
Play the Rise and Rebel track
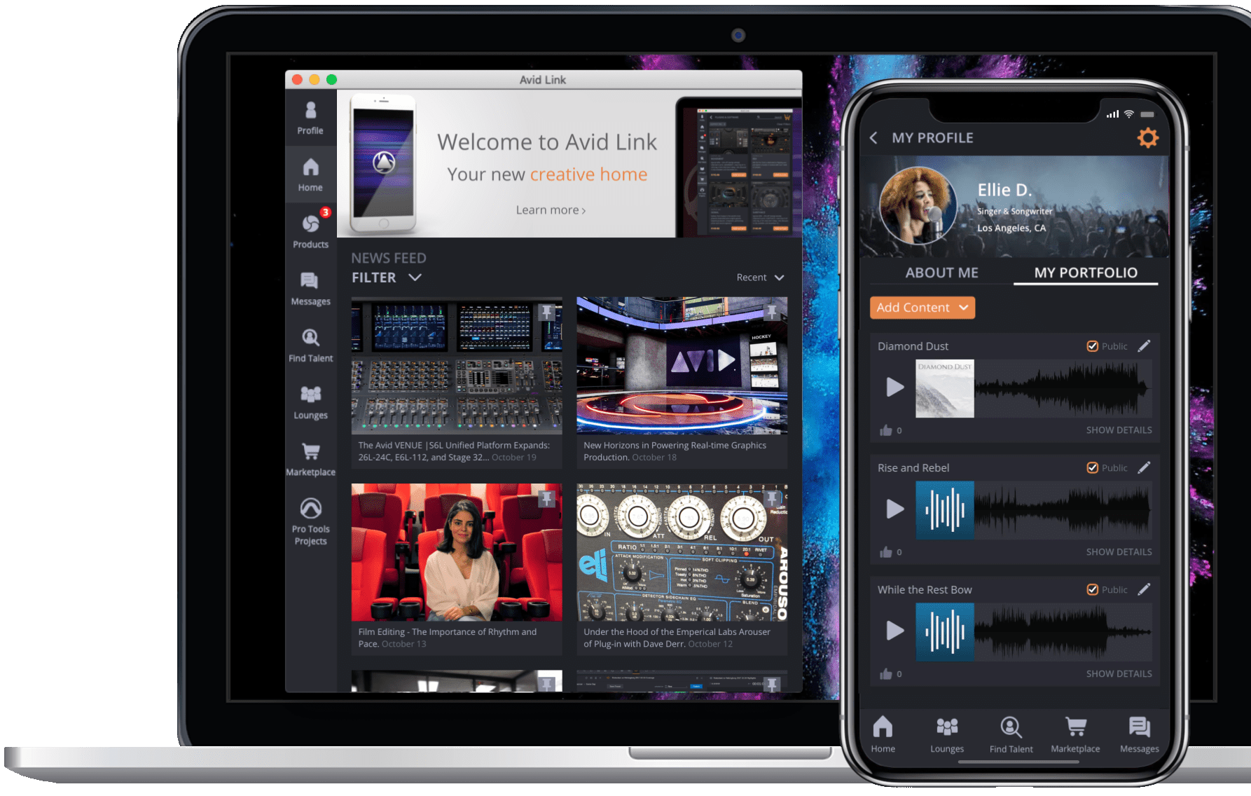click(x=894, y=509)
